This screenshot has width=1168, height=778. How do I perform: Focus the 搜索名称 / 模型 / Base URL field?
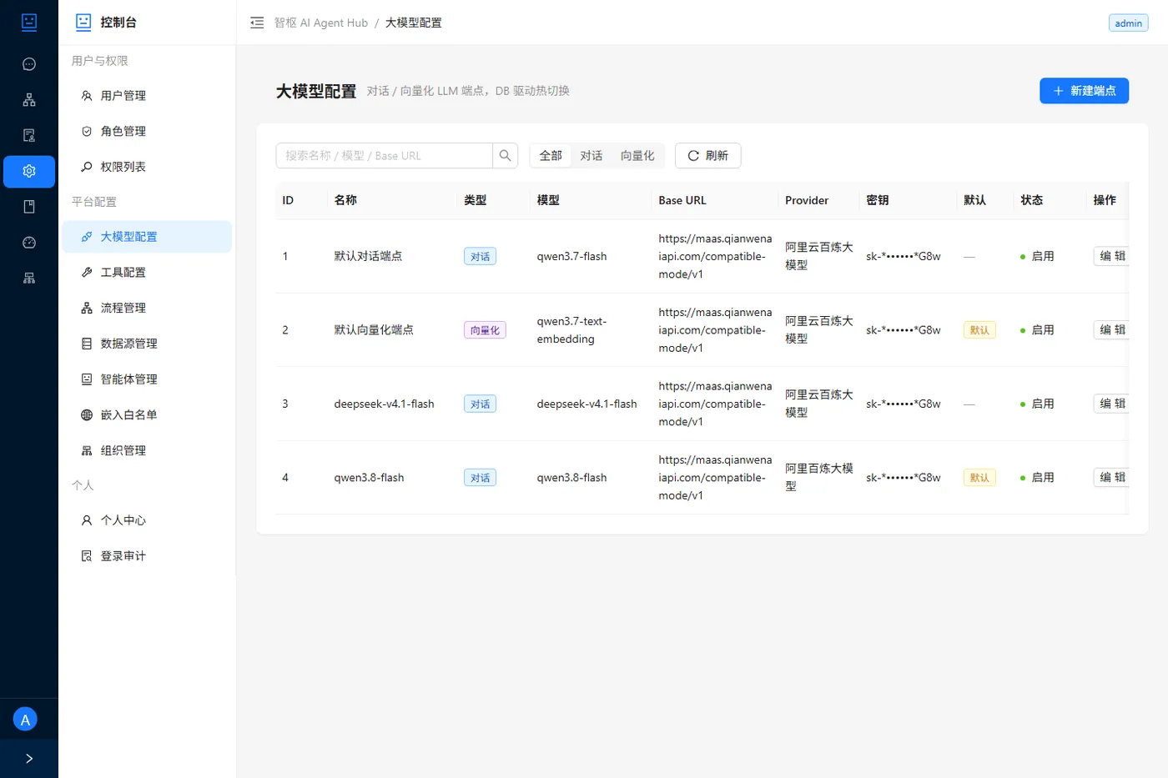pyautogui.click(x=384, y=156)
